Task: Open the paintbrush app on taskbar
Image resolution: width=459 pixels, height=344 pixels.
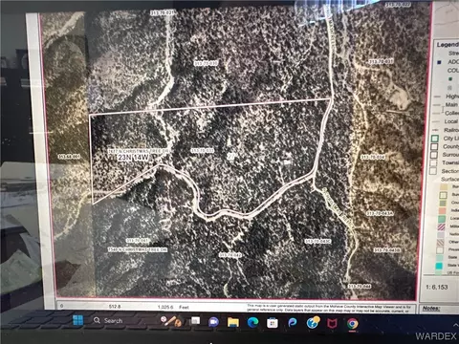Action: coord(170,321)
